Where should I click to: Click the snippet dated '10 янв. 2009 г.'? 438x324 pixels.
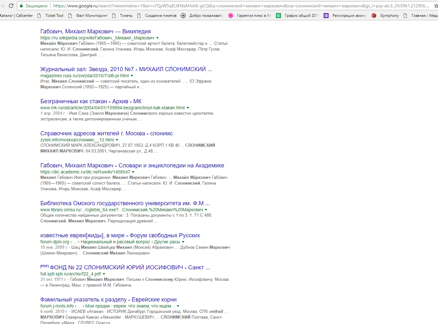coord(135,250)
